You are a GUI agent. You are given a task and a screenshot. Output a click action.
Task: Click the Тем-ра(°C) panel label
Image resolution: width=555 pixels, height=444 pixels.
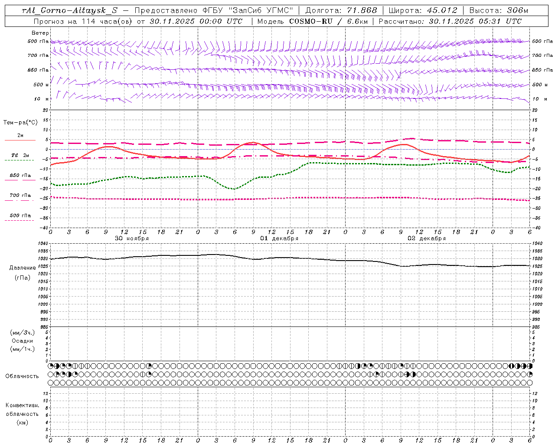coord(20,123)
